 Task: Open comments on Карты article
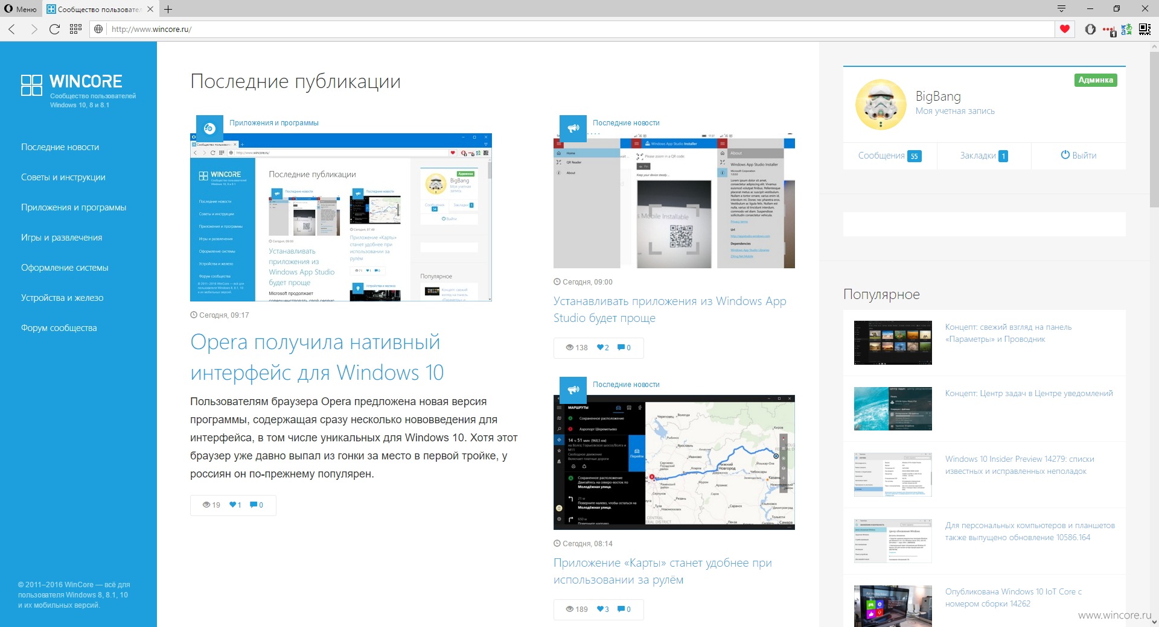[624, 610]
